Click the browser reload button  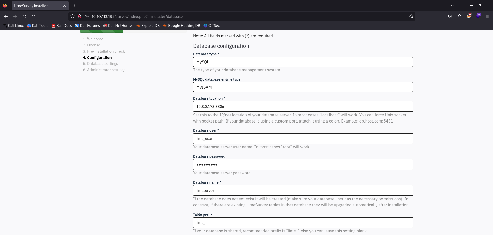tap(24, 17)
